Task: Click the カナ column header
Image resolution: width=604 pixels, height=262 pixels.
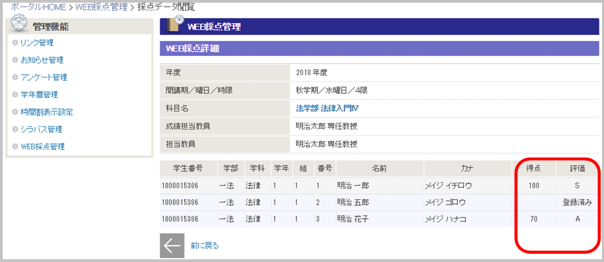Action: pyautogui.click(x=467, y=169)
